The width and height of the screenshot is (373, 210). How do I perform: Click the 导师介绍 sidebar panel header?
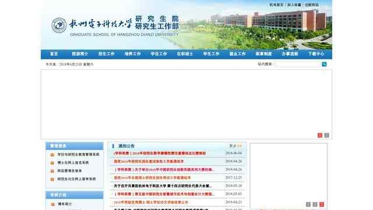pos(75,195)
